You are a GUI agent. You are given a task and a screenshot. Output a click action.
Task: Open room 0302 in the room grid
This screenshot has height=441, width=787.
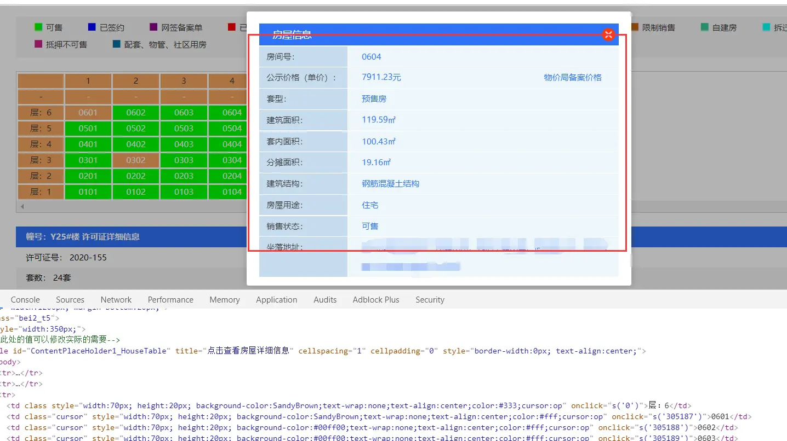point(136,160)
